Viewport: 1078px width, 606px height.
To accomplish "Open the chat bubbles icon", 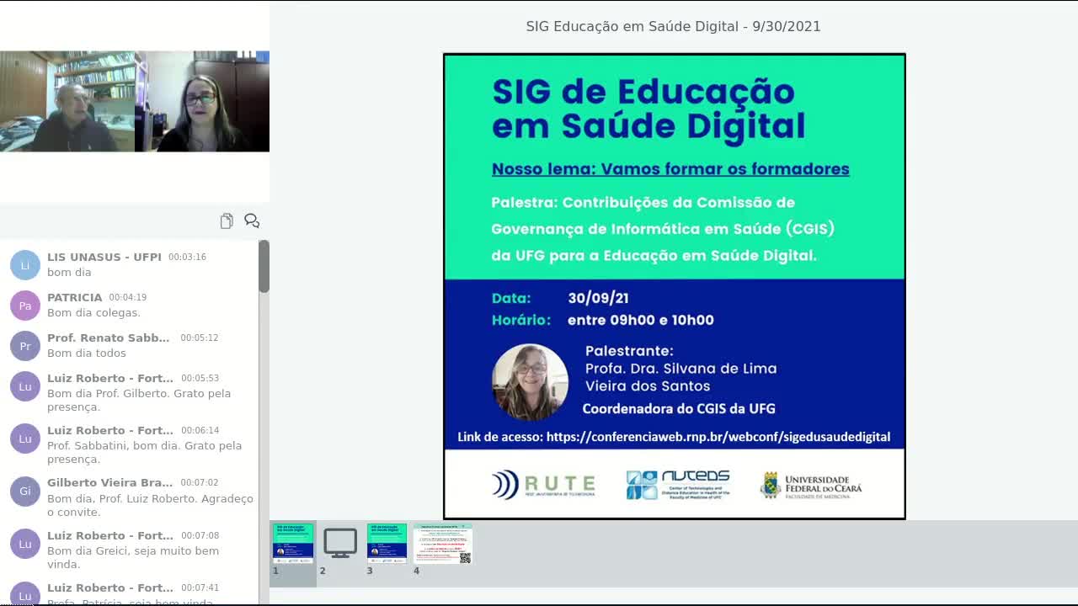I will pyautogui.click(x=252, y=221).
